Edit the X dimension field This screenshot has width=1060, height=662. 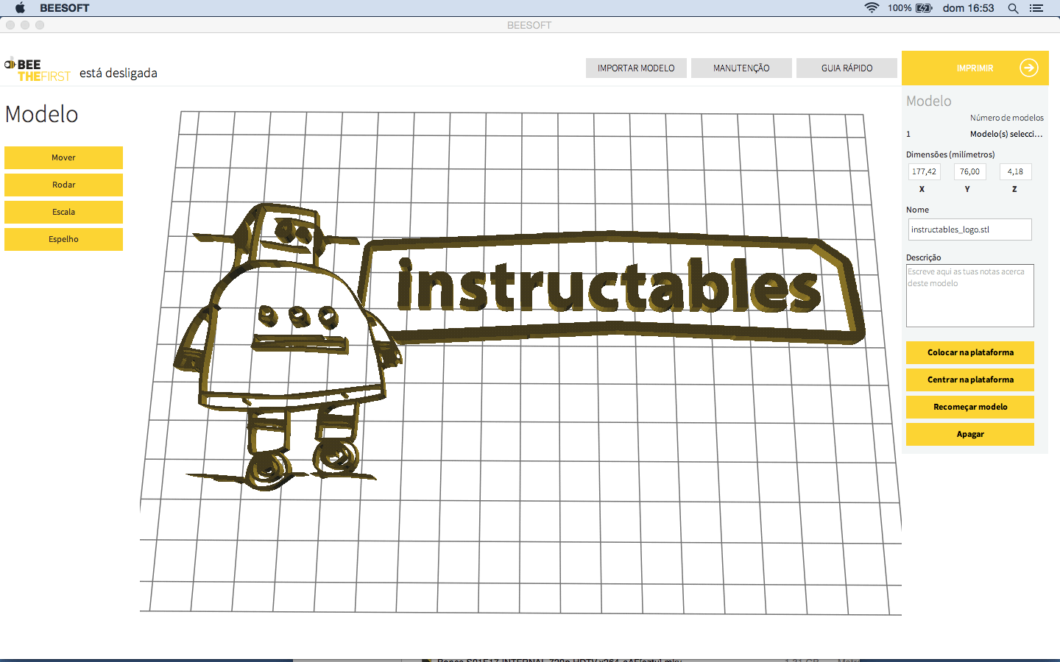924,171
